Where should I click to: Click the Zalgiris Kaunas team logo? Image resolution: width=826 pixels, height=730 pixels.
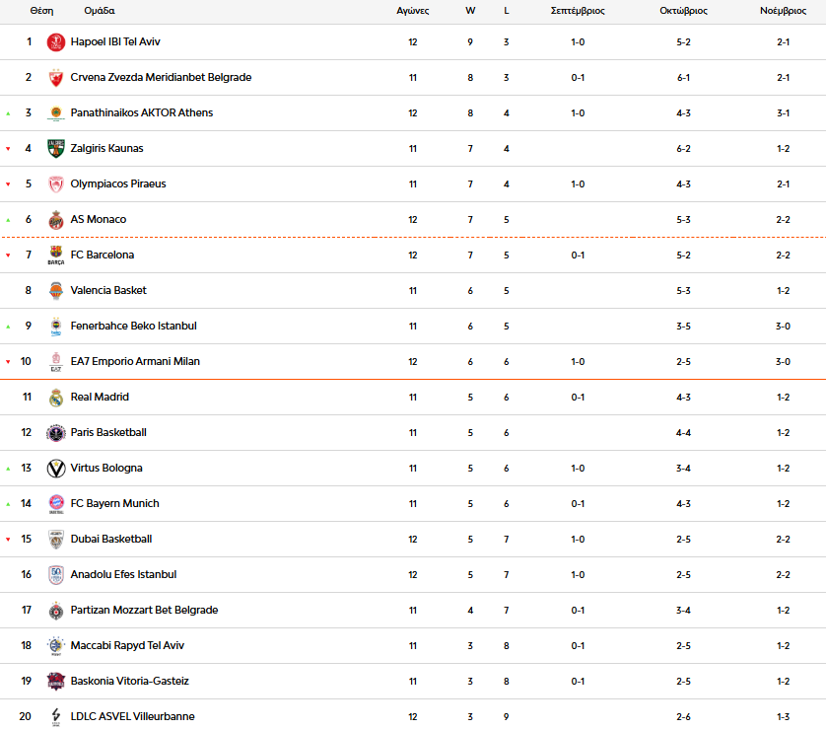tap(55, 149)
